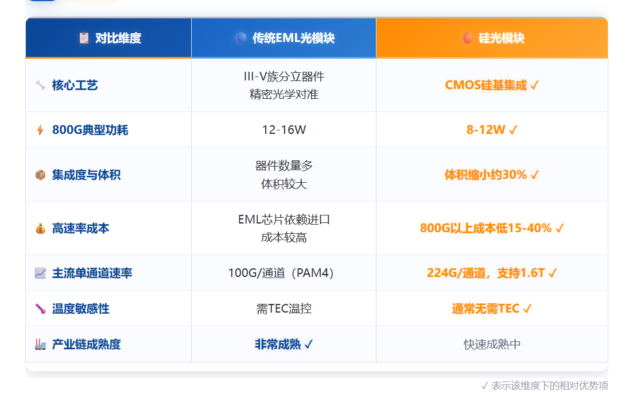Click the 需TEC温控 cell

pos(284,309)
